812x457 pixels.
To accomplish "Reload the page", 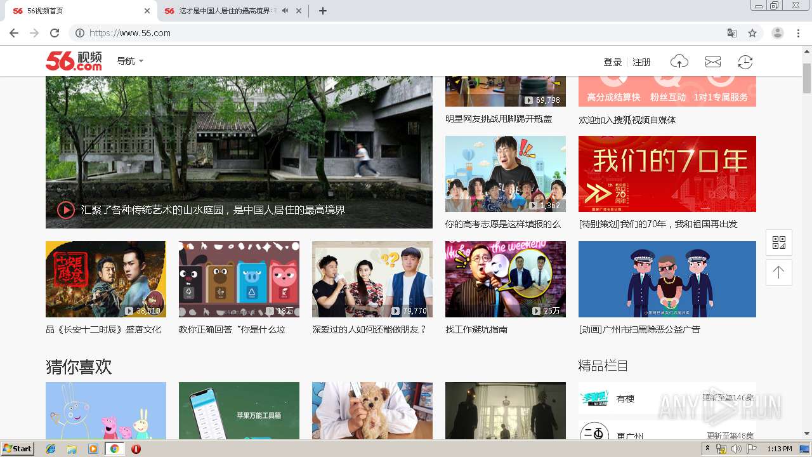I will coord(55,33).
